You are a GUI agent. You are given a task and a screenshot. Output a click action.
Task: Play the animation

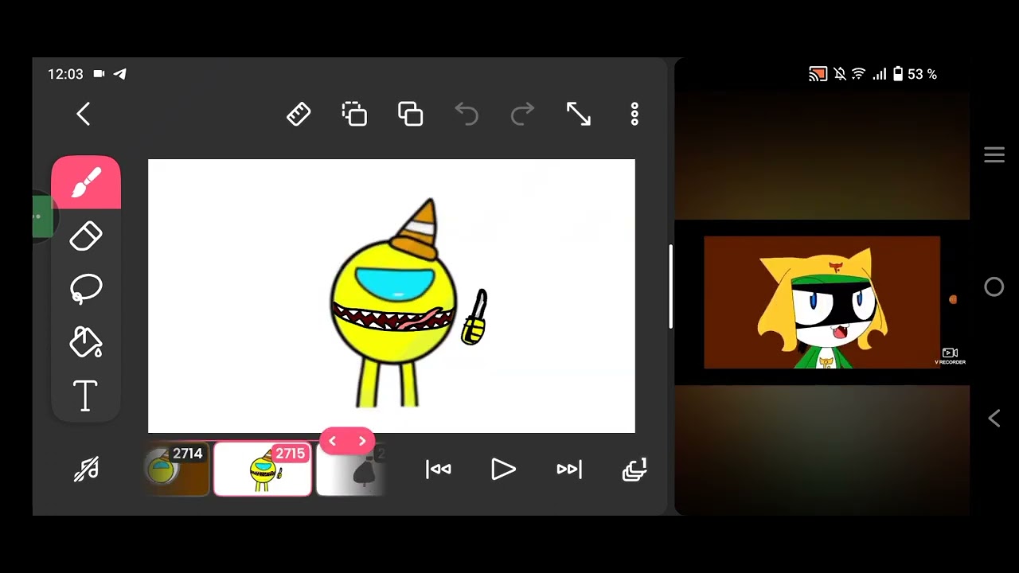pyautogui.click(x=503, y=470)
